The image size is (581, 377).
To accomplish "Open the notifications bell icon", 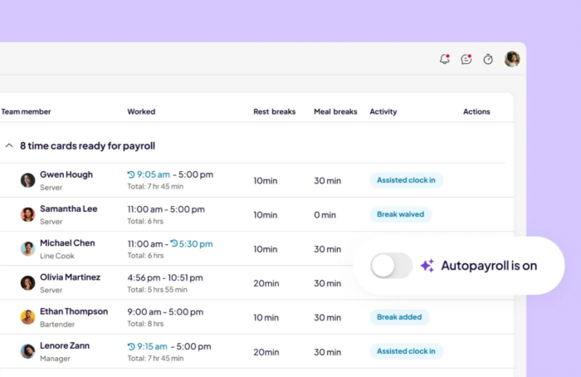I will pyautogui.click(x=445, y=59).
